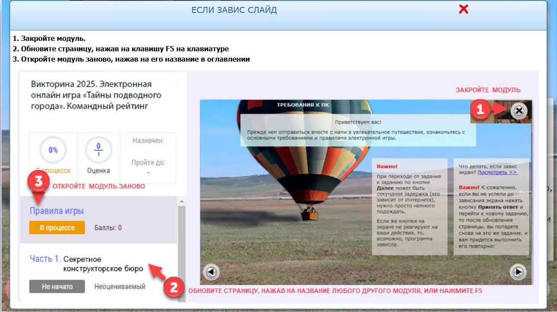Click the module list scrollbar track

click(x=181, y=250)
